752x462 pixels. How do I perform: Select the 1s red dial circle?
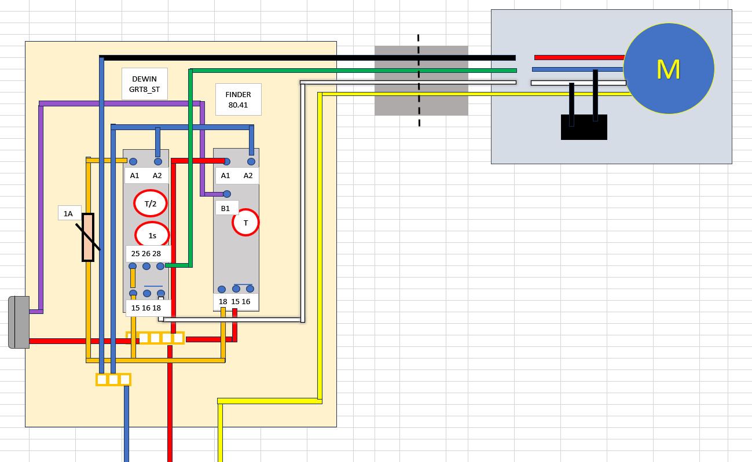click(x=152, y=235)
